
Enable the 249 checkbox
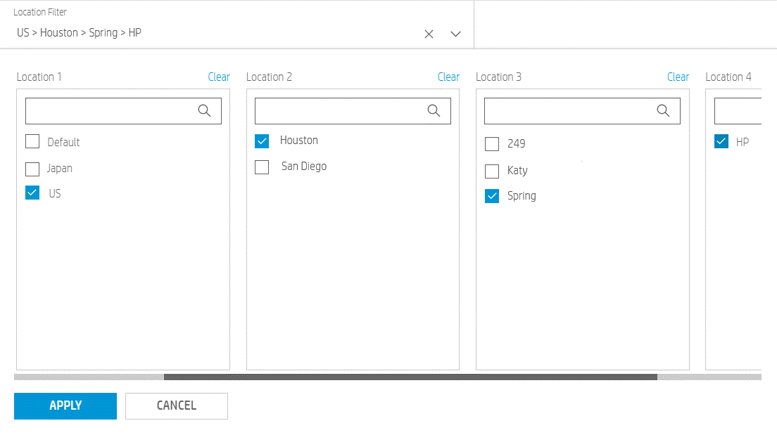point(491,143)
